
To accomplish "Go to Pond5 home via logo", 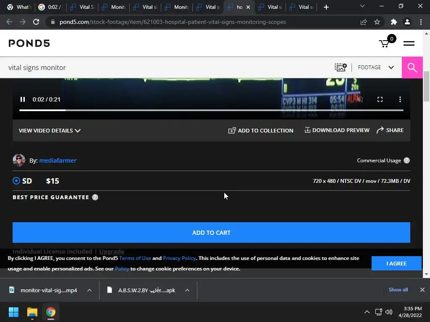I will point(29,43).
